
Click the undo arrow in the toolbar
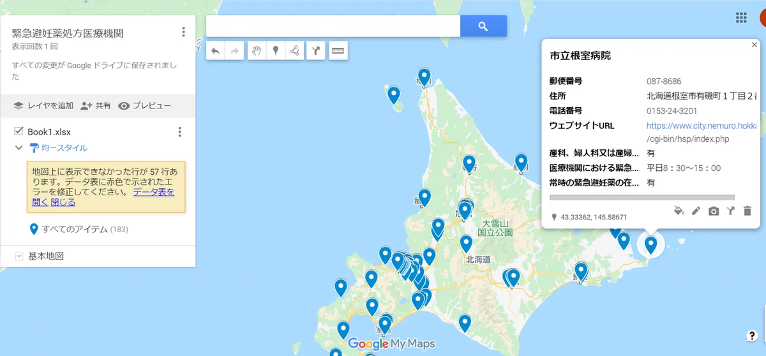pos(215,51)
